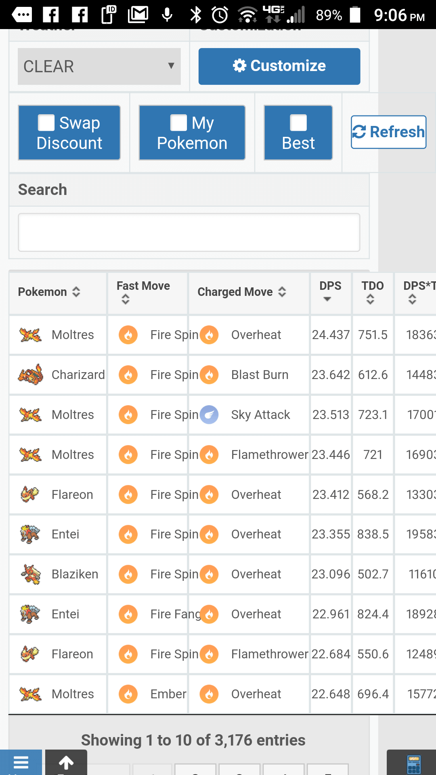Click the Charizard name text
The image size is (436, 775).
pyautogui.click(x=78, y=375)
